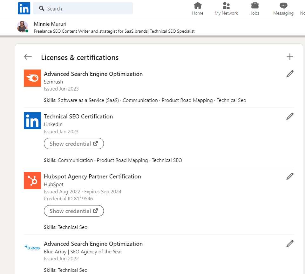305x274 pixels.
Task: Add a new license with plus icon
Action: [x=290, y=57]
